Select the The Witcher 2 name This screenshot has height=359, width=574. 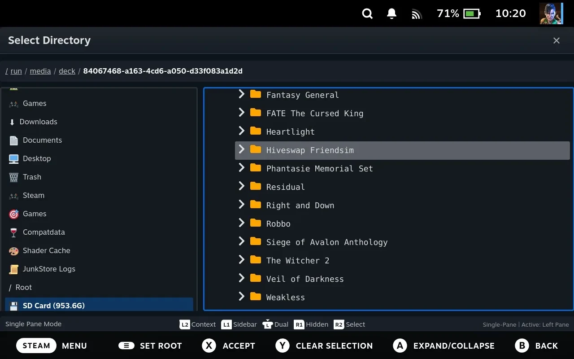click(x=298, y=261)
